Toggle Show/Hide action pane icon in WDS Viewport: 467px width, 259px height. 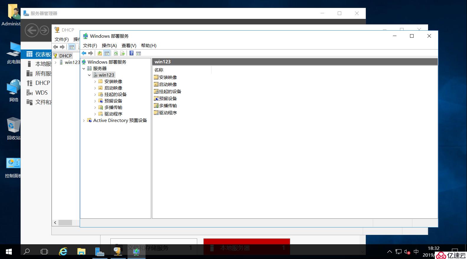pos(138,53)
